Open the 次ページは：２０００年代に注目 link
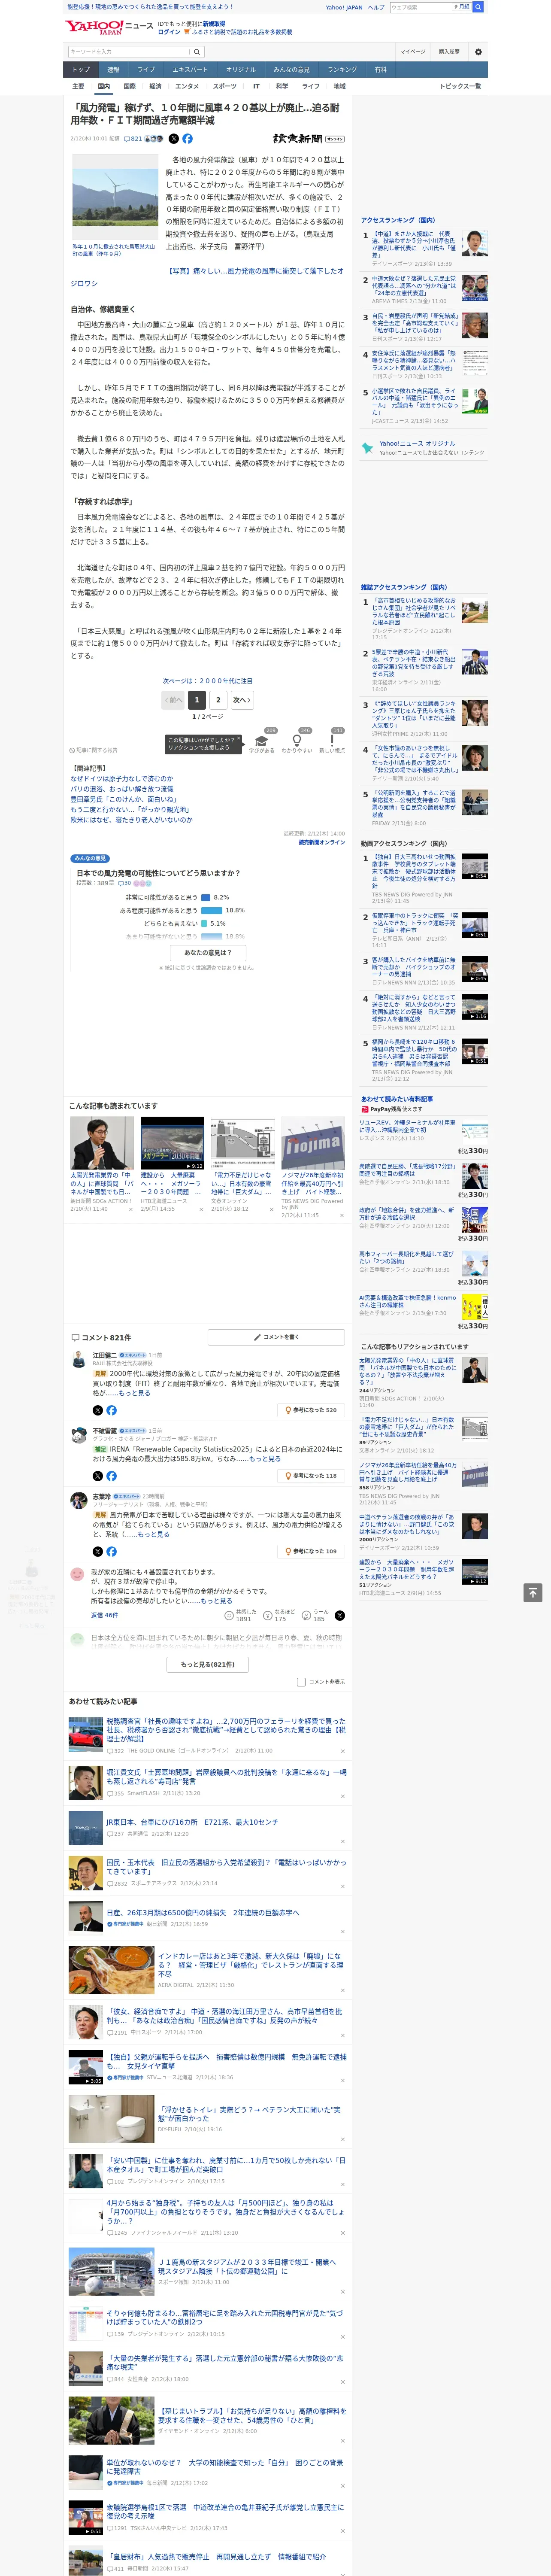Viewport: 551px width, 2576px height. tap(208, 681)
